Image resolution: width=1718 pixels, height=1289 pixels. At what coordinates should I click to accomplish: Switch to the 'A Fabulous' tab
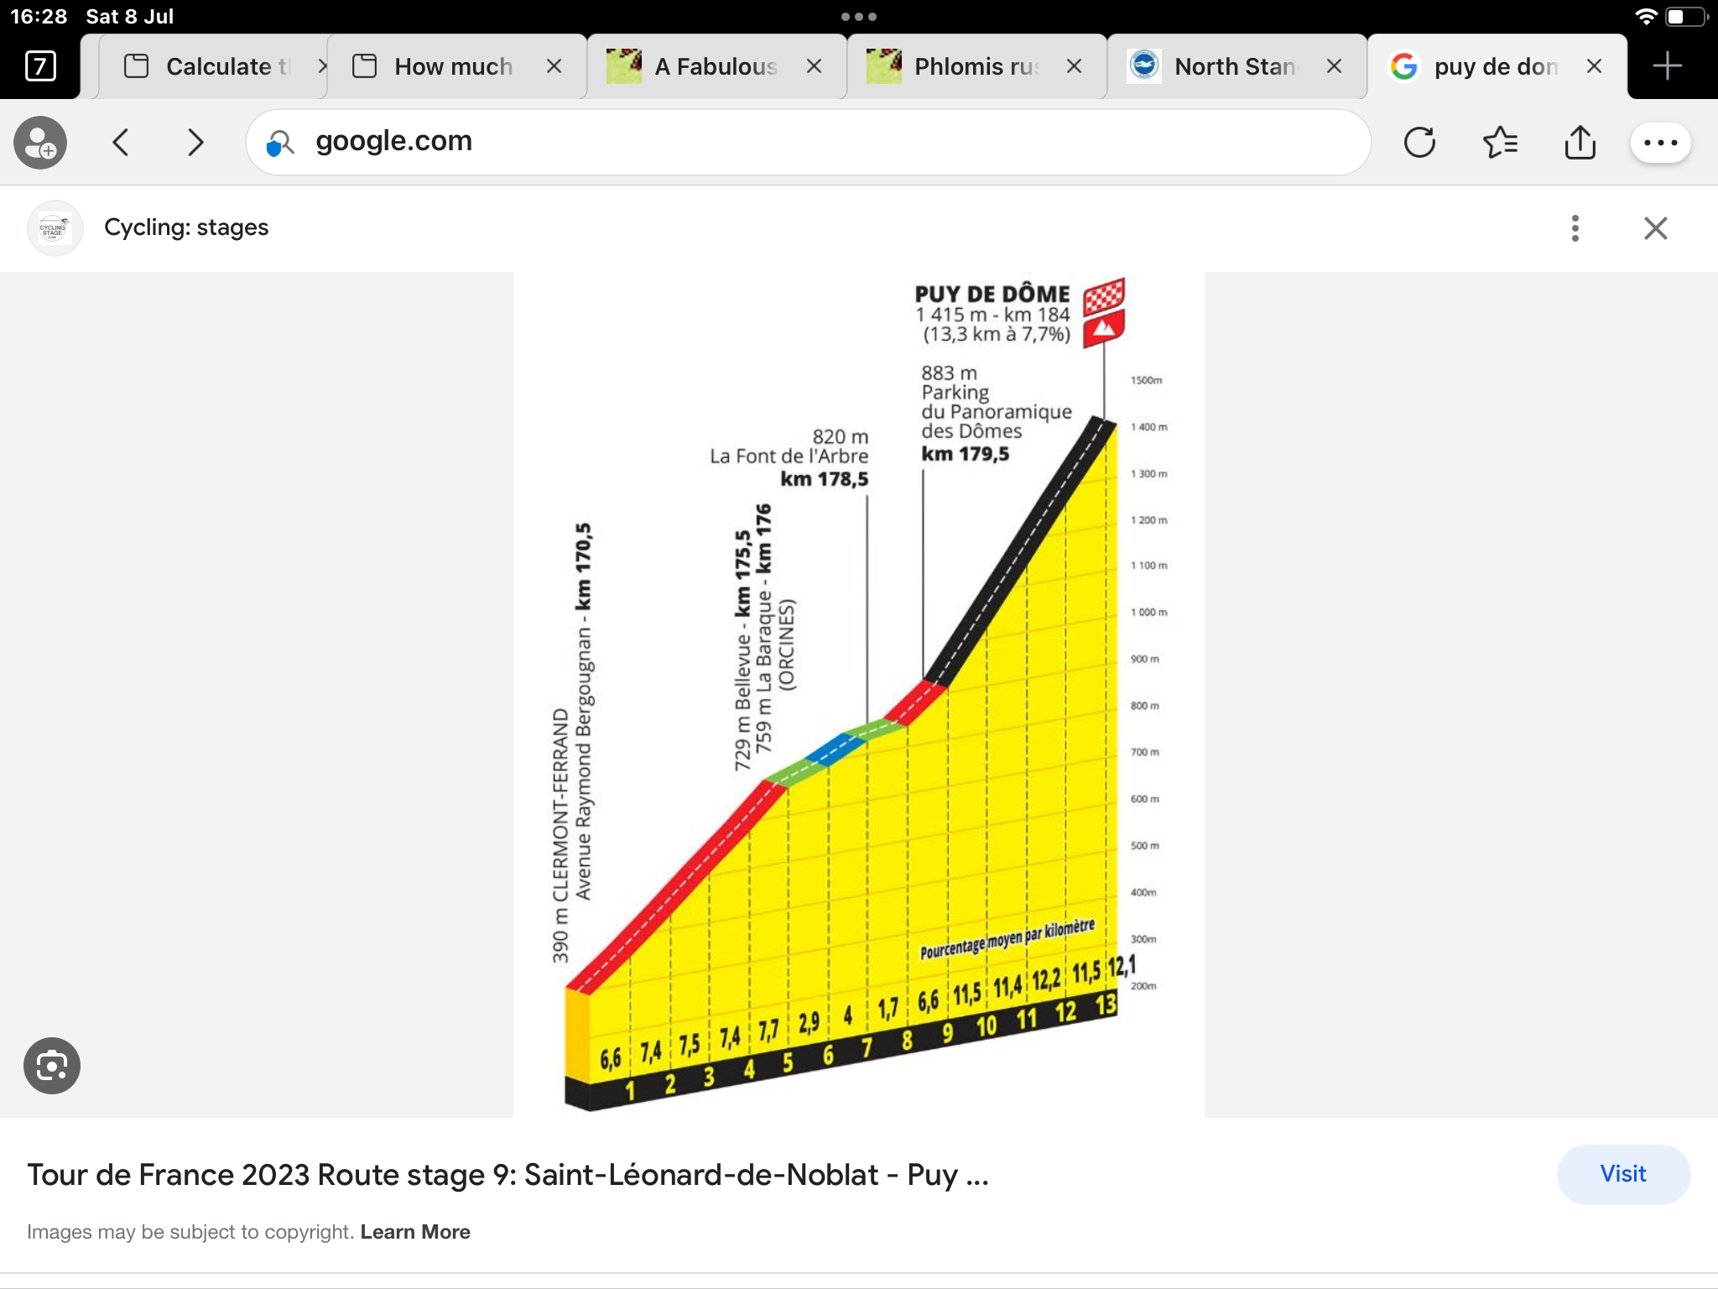coord(716,66)
